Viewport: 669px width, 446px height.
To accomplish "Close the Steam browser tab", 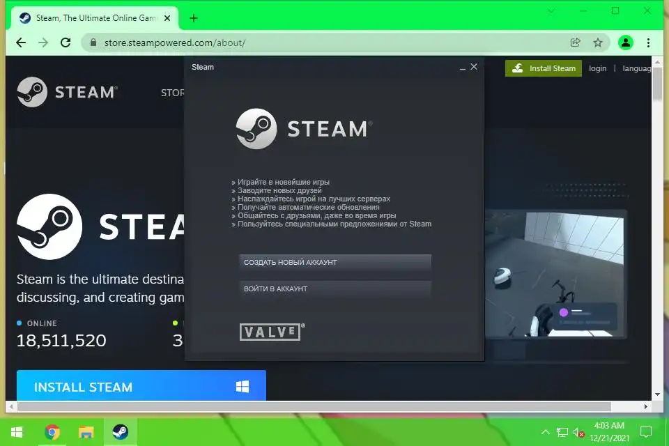I will 167,18.
